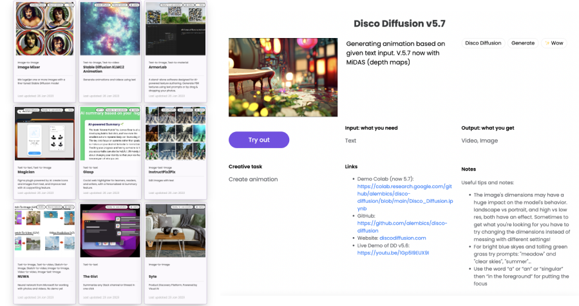Click the GPT-3 tag on Glasp card
This screenshot has height=306, width=579.
(100, 110)
